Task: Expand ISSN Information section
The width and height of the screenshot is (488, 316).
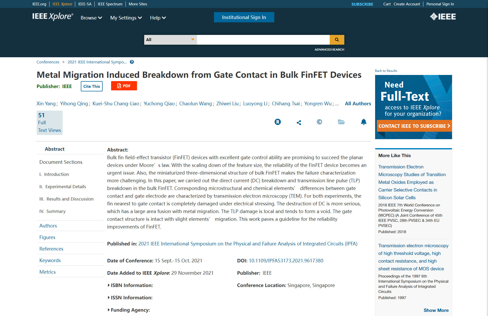Action: pyautogui.click(x=130, y=298)
